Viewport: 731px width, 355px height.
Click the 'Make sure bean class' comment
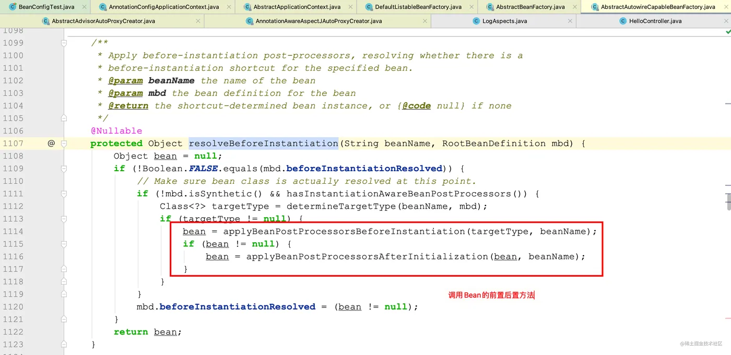coord(306,181)
